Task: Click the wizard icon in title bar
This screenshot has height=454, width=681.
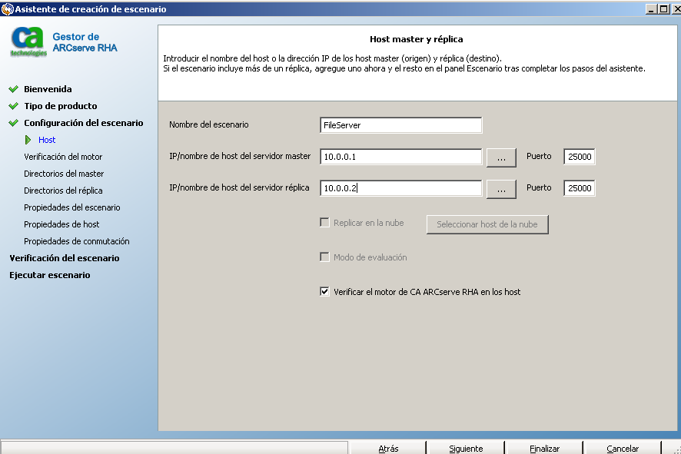Action: click(8, 8)
